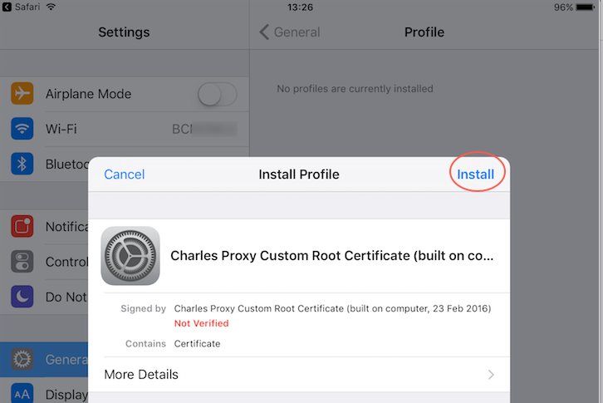603x403 pixels.
Task: Expand More Details chevron
Action: coord(491,375)
